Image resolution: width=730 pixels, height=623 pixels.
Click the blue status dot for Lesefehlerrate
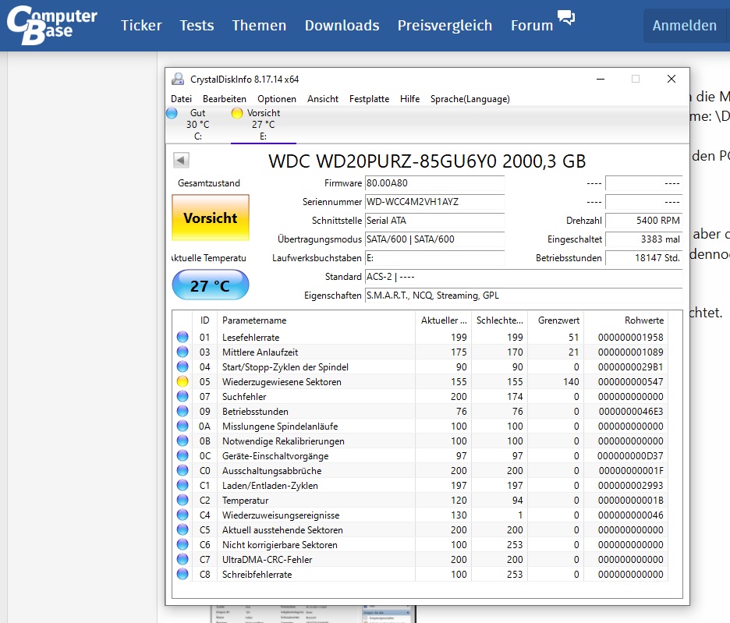(182, 337)
